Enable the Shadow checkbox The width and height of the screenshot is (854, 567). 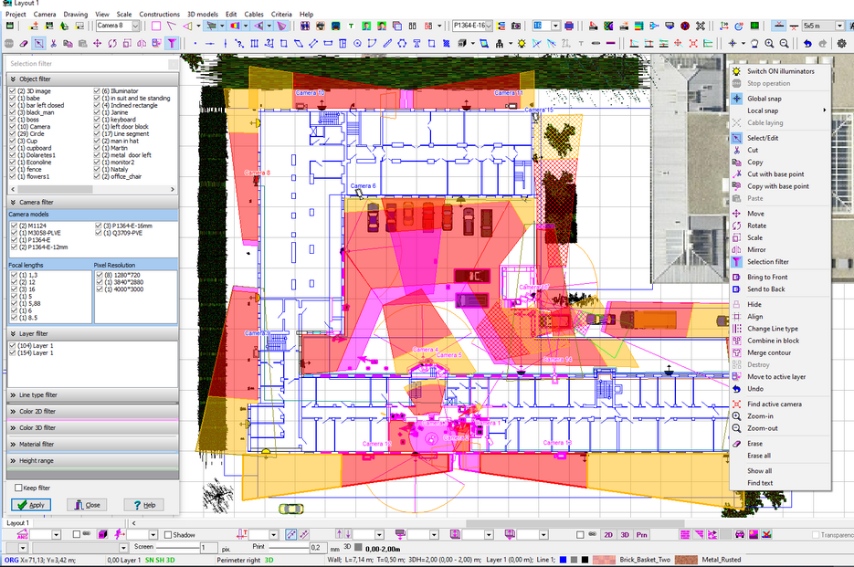tap(168, 535)
